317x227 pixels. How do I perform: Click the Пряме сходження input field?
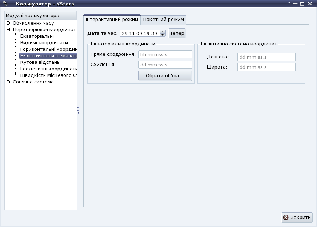coord(165,54)
